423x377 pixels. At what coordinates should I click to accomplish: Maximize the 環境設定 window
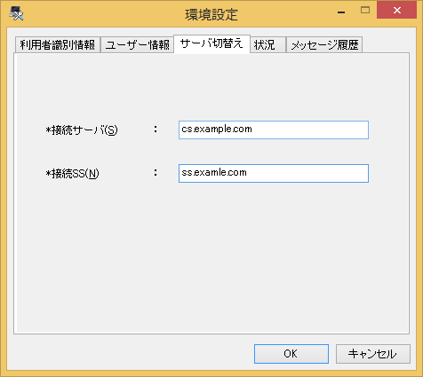coord(365,11)
